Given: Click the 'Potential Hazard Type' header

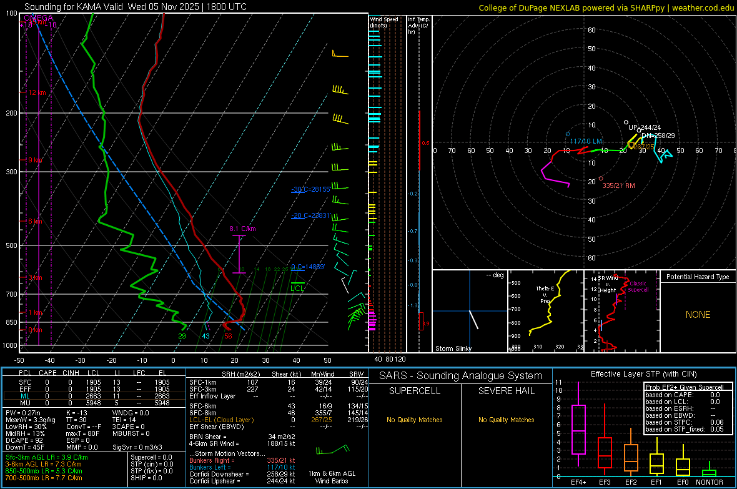Looking at the screenshot, I should [698, 277].
